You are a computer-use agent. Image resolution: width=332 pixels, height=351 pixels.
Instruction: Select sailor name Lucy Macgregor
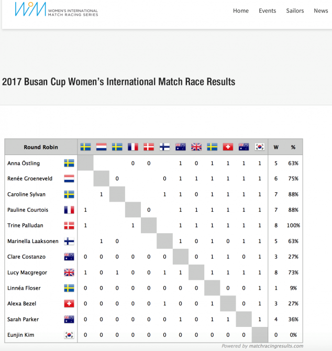[x=27, y=272]
